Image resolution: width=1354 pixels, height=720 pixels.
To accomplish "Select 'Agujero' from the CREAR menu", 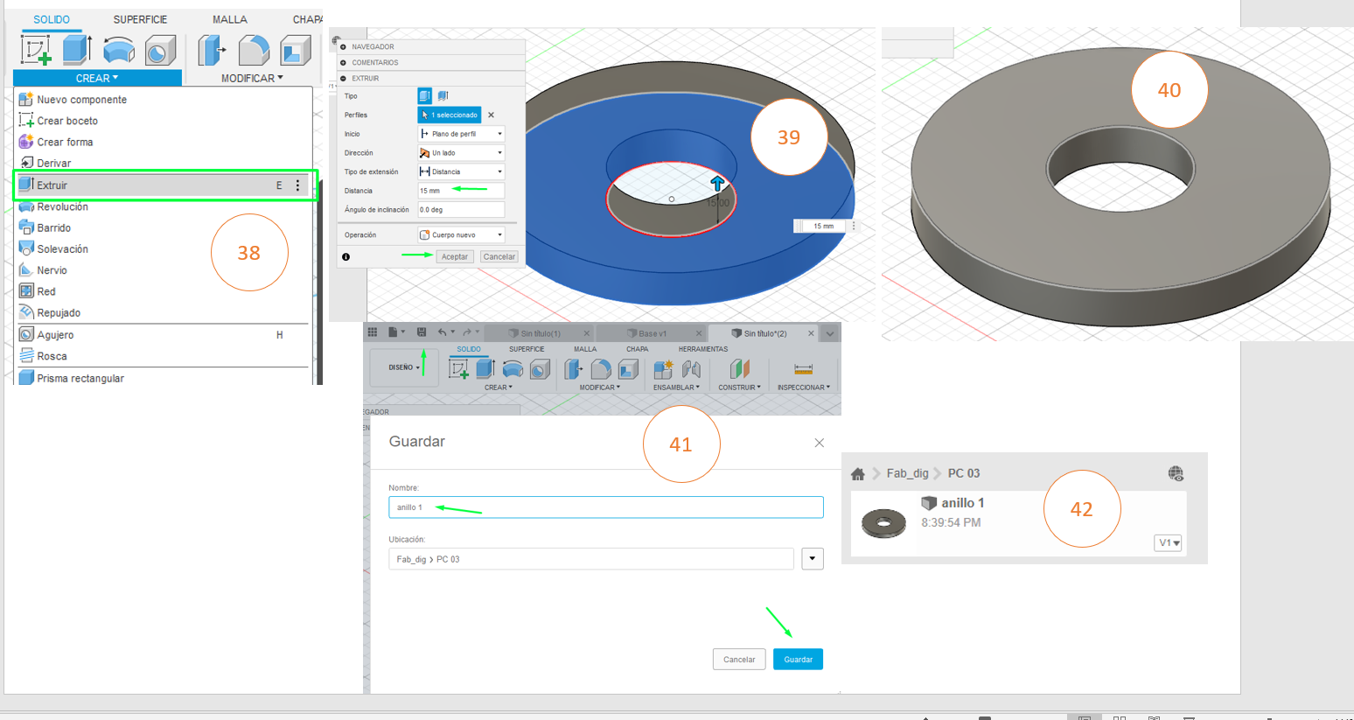I will point(55,335).
